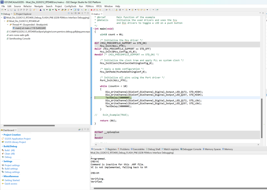Image resolution: width=267 pixels, height=190 pixels.
Task: Click the Dashboard panel toolbar icon
Action: point(79,130)
